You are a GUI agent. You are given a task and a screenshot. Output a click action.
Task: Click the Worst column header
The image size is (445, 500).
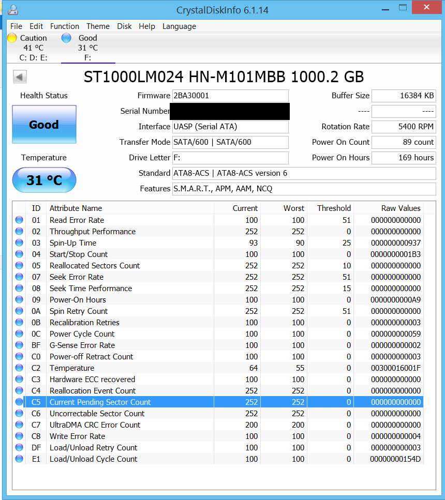[284, 208]
